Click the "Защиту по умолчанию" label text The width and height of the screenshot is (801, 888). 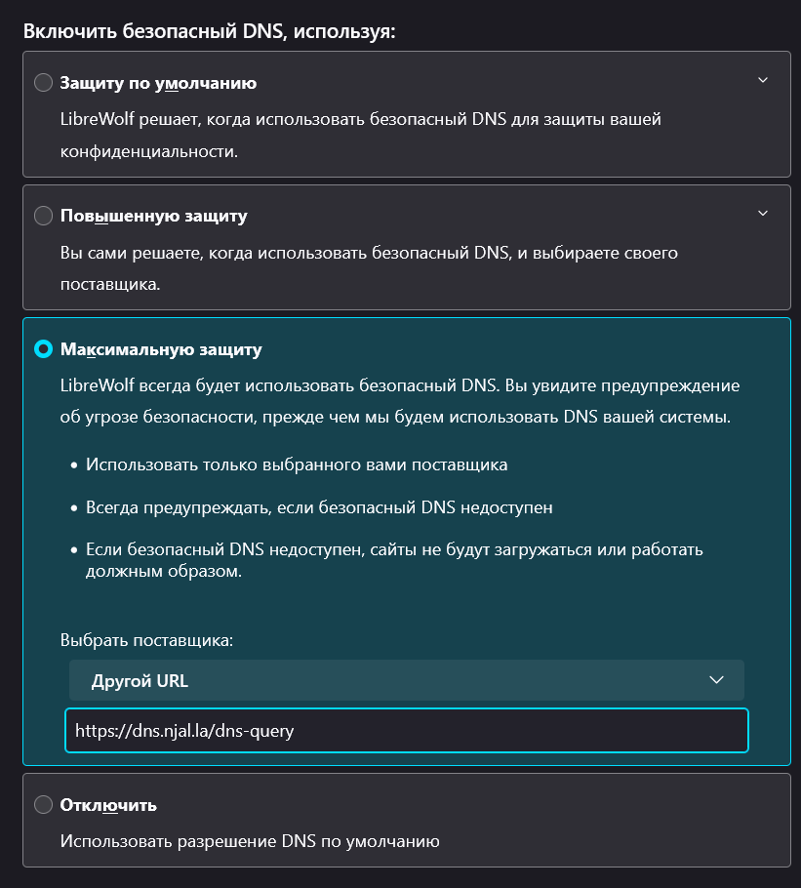click(x=158, y=83)
